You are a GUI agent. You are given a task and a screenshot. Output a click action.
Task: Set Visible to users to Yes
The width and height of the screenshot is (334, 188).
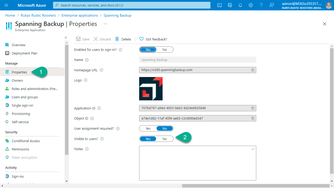148,139
